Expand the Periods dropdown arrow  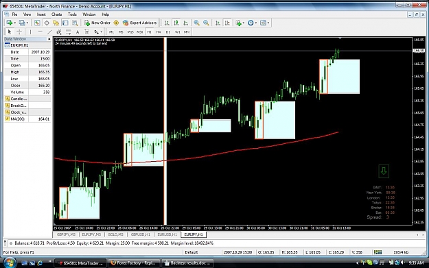256,23
